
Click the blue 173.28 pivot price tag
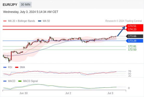(134, 41)
